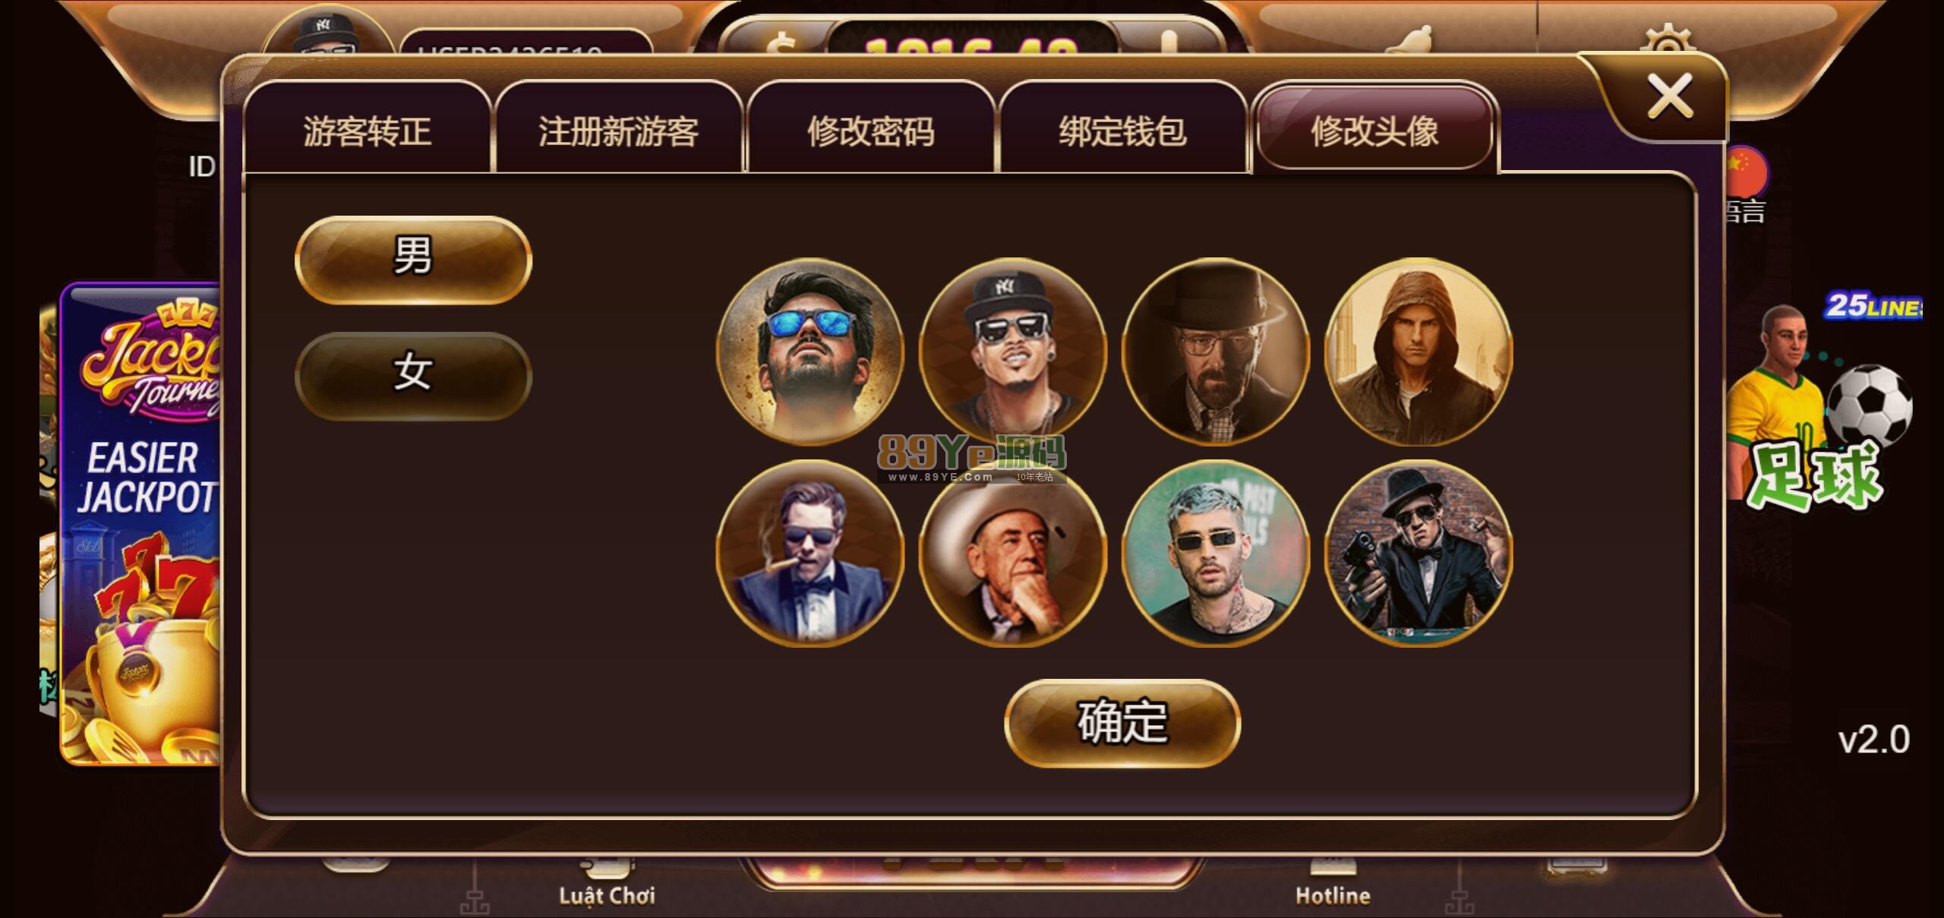
Task: Go to the 绑定钱包 tab
Action: 1122,131
